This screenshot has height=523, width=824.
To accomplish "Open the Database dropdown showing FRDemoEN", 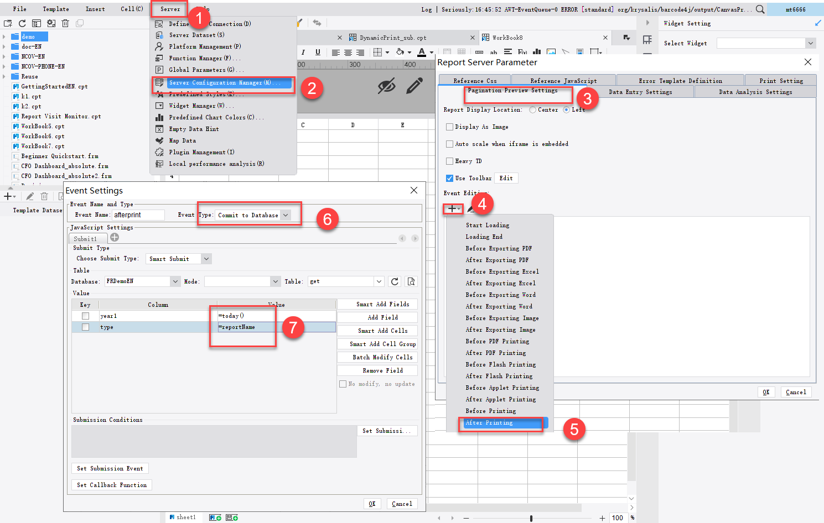I will coord(175,281).
